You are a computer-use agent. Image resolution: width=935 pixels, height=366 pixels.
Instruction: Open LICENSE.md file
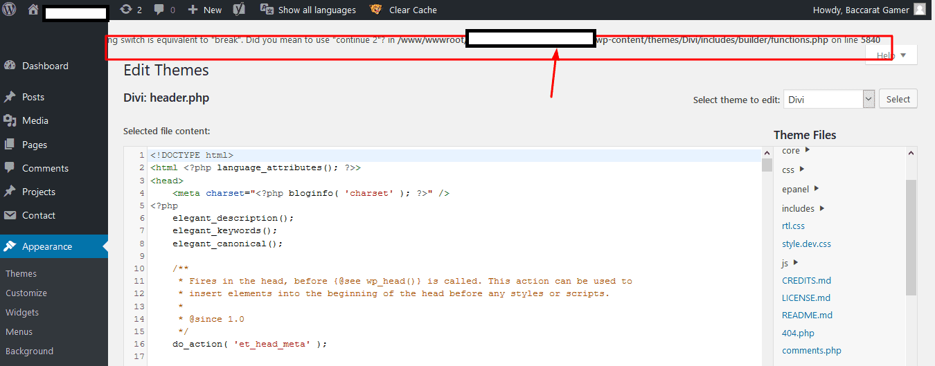(x=806, y=298)
